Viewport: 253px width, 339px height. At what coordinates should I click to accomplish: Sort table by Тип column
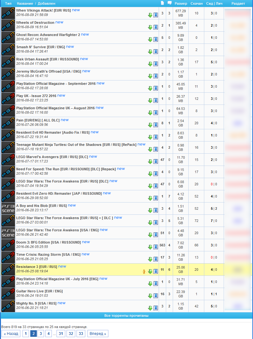tap(8, 3)
